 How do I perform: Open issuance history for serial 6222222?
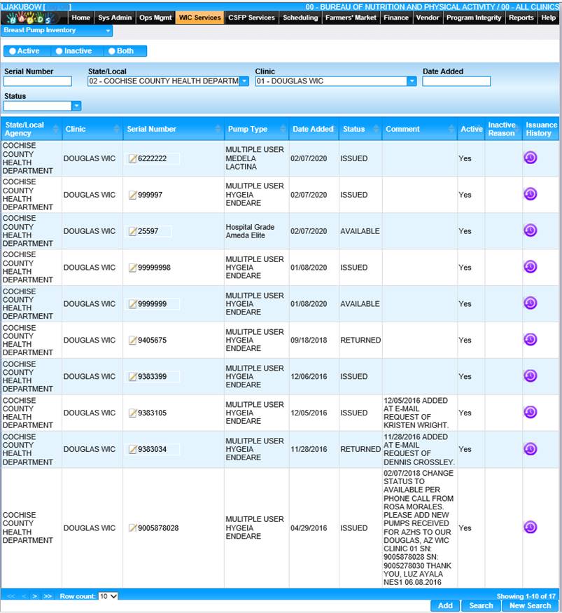530,158
